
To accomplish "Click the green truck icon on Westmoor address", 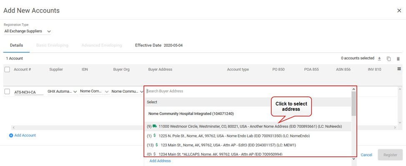I will (x=155, y=126).
